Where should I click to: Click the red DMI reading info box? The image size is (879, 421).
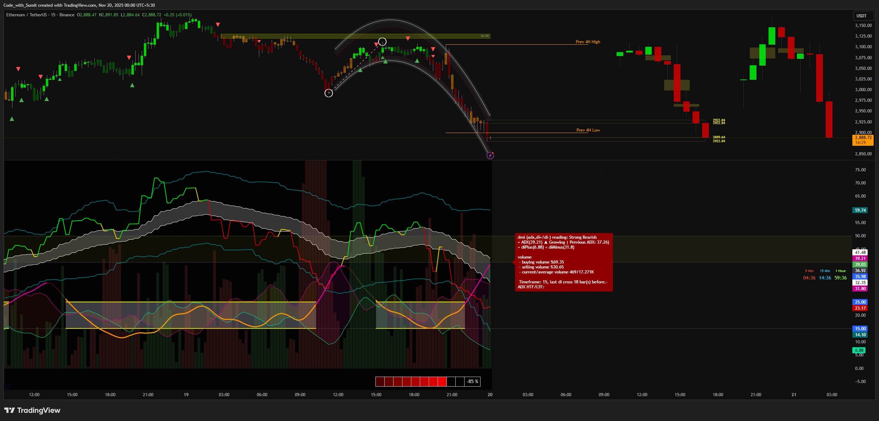coord(564,262)
